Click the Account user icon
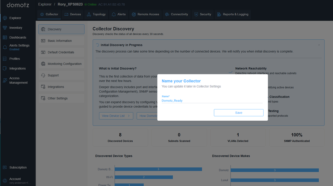The width and height of the screenshot is (333, 186). [x=5, y=181]
